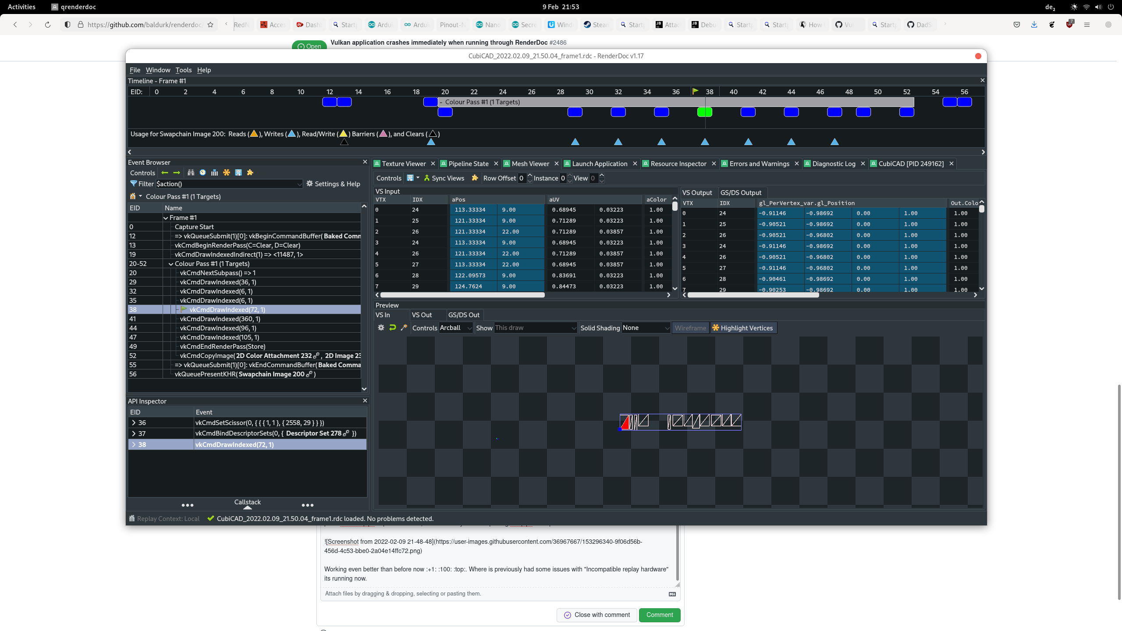
Task: Enable Sync Views in the Mesh Viewer
Action: click(x=444, y=178)
